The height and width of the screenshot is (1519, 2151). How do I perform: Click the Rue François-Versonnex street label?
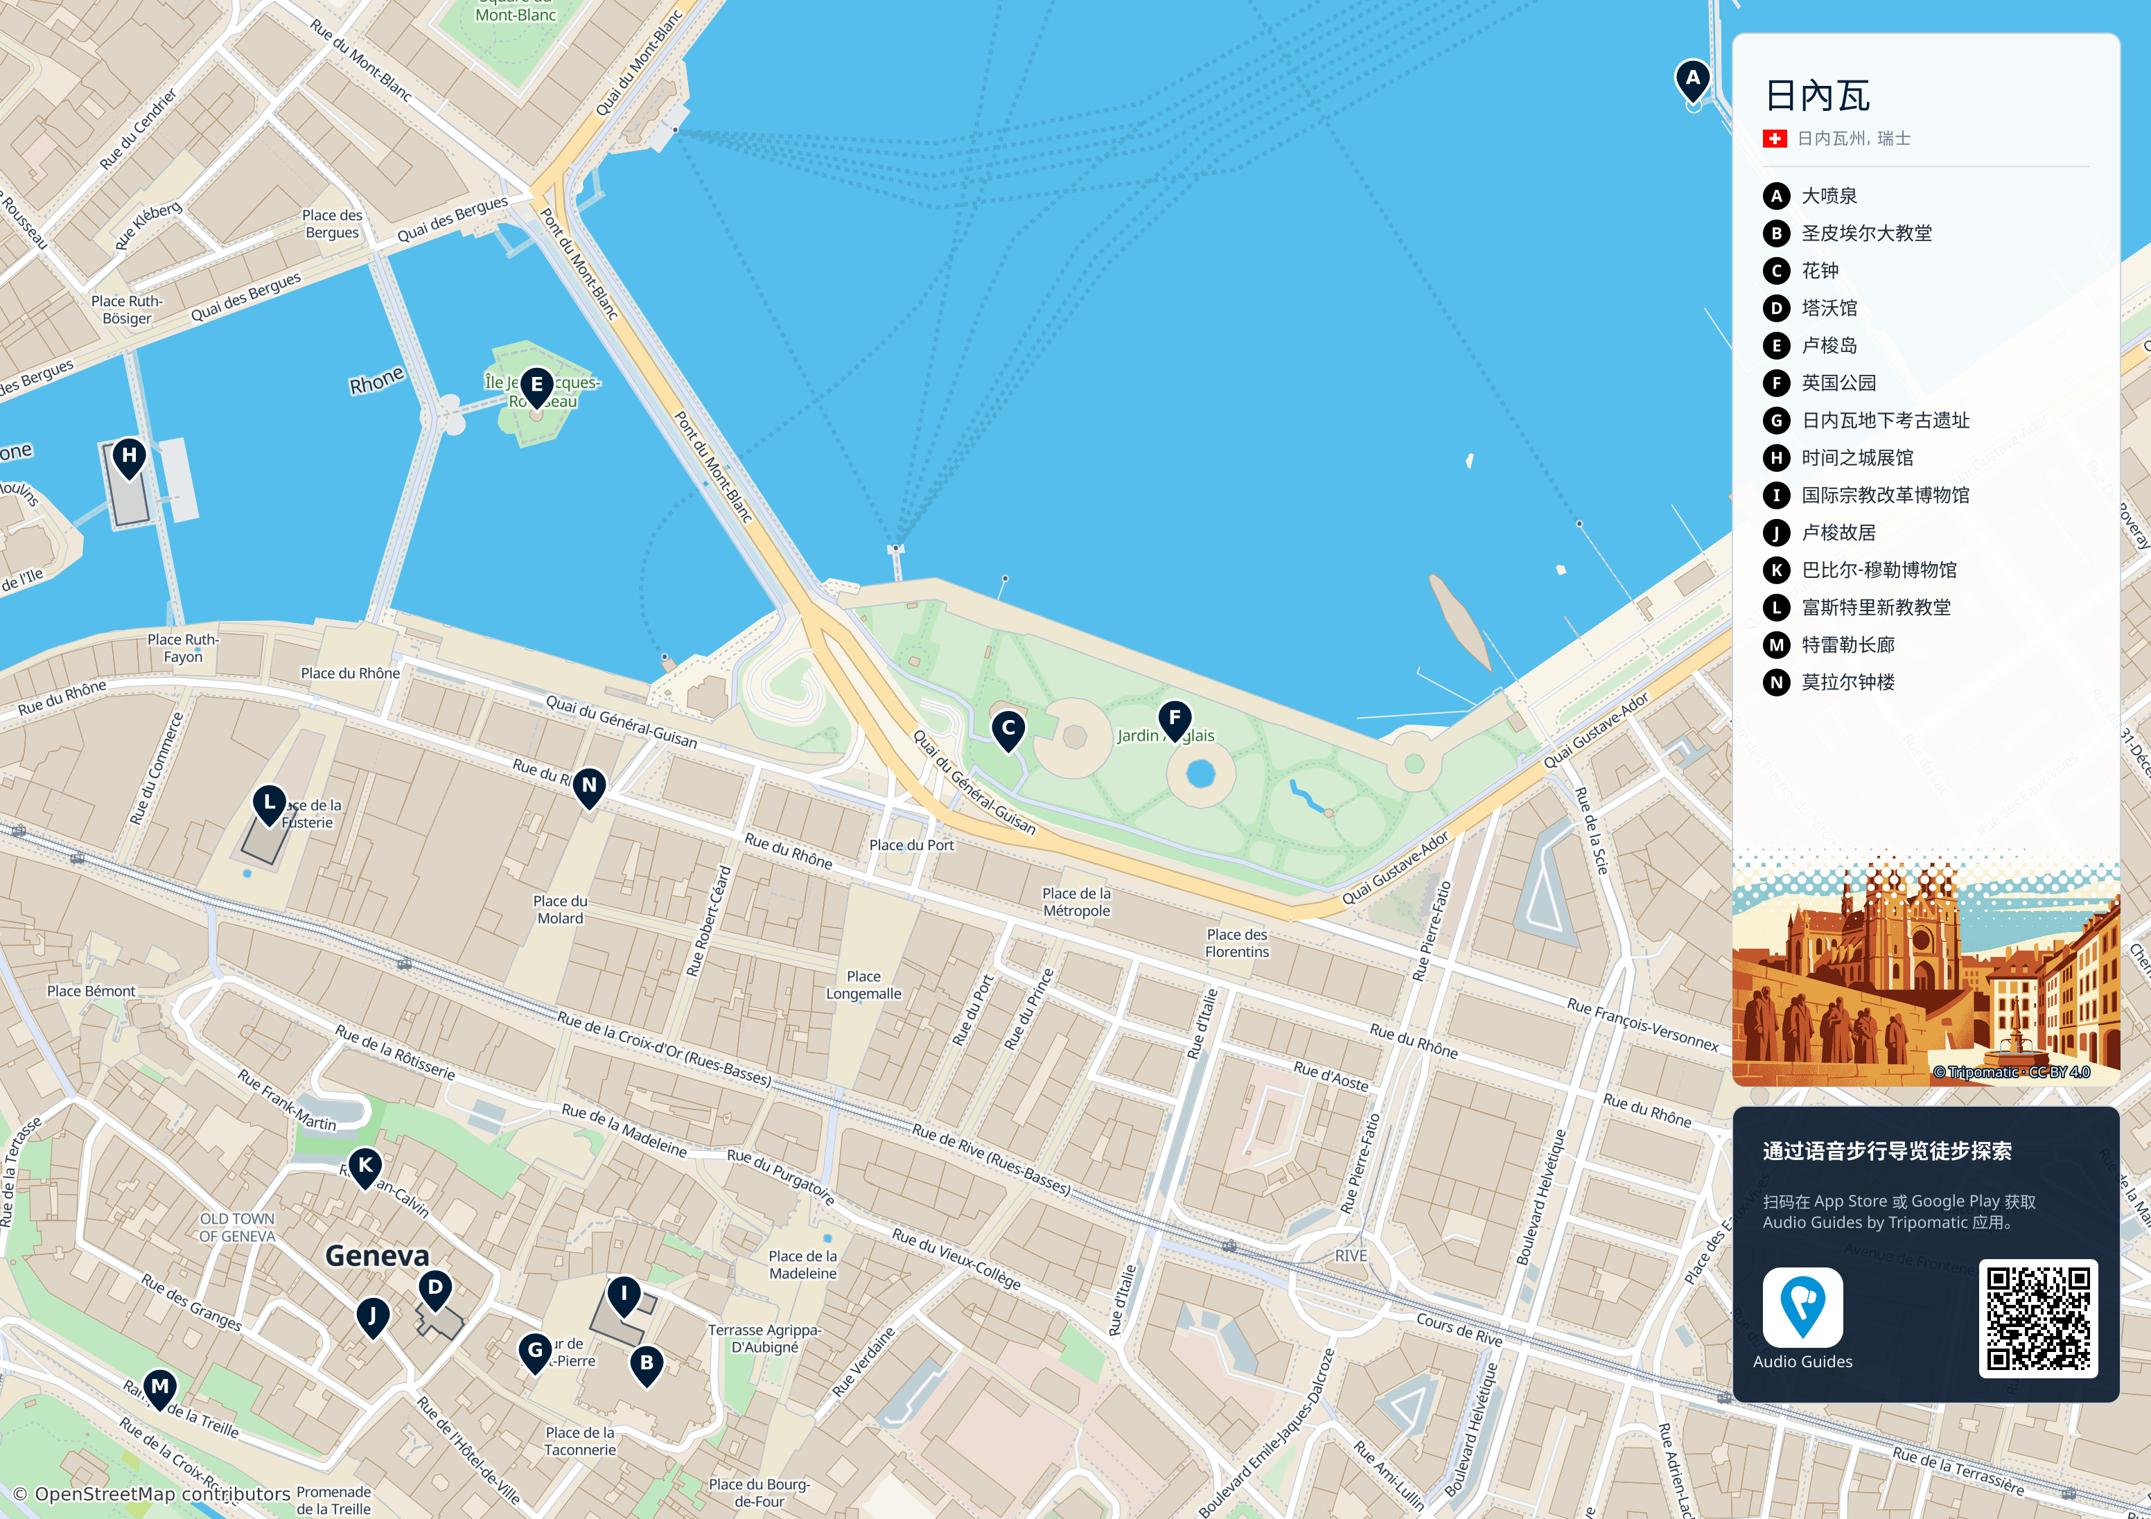[x=1642, y=1024]
